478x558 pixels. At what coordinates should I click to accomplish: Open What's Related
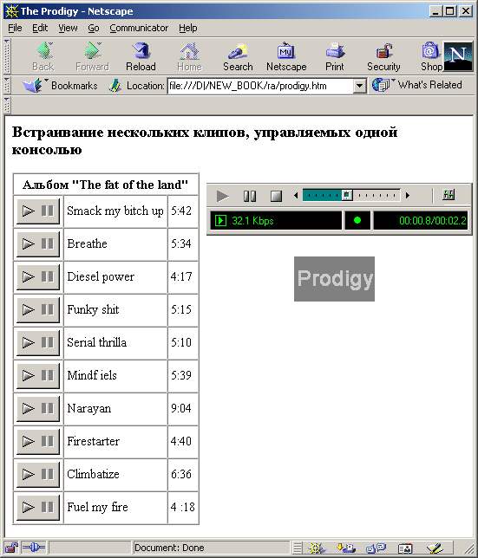click(x=416, y=85)
